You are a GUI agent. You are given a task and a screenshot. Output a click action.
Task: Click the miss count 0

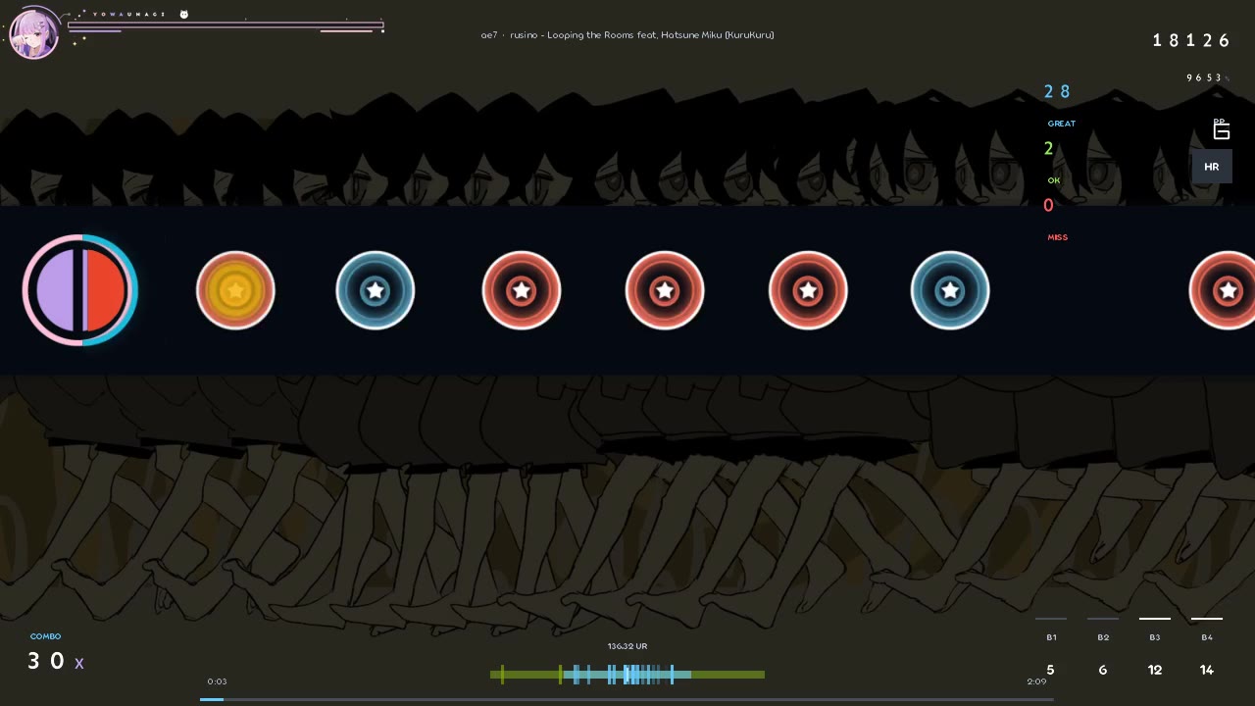[x=1049, y=206]
